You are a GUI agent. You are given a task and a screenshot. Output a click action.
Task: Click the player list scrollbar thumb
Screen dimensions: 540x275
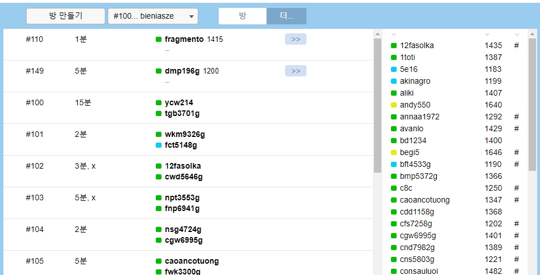point(533,105)
